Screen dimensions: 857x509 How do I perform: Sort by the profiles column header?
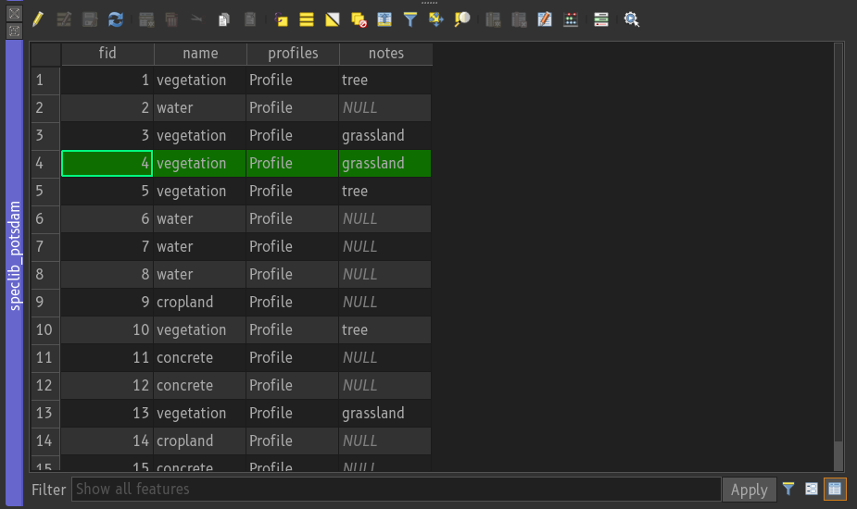[x=293, y=54]
